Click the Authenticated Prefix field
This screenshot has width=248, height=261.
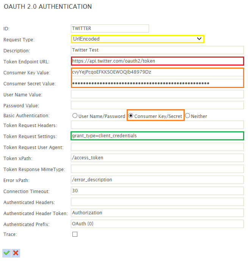coord(157,224)
